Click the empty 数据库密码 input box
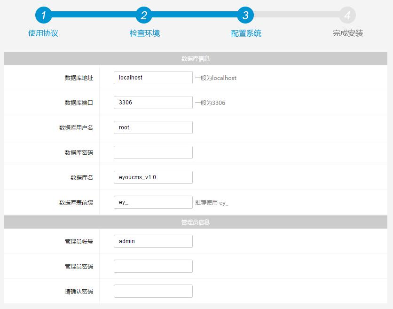Image resolution: width=393 pixels, height=309 pixels. click(x=153, y=152)
